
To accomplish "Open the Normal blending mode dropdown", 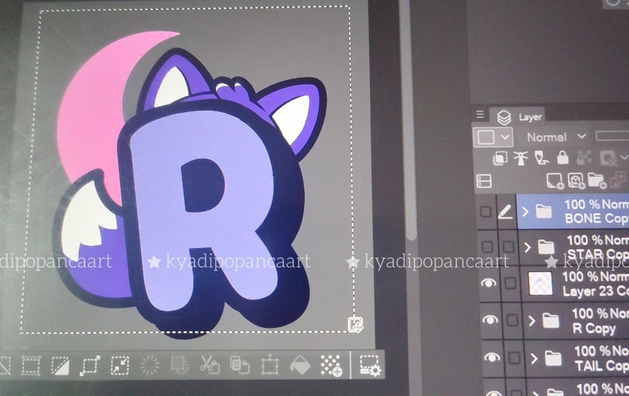I will click(556, 137).
